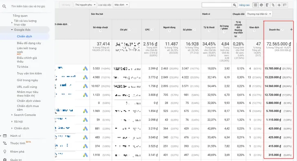Viewport: 297px width, 161px height.
Task: Switch to the Data table view icon
Action: [x=256, y=5]
